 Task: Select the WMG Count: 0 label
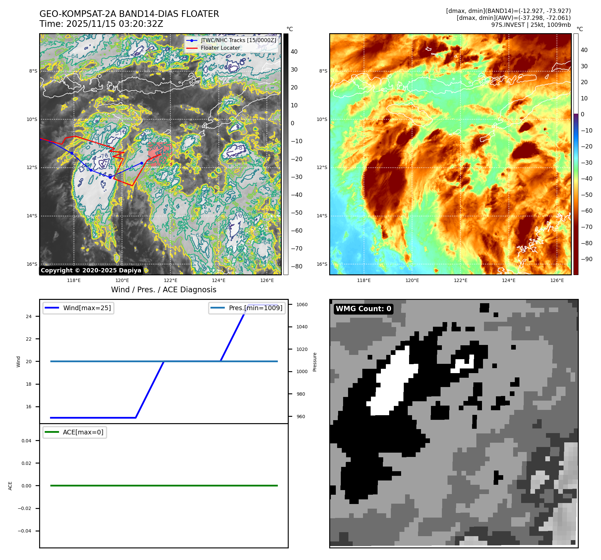pos(363,309)
